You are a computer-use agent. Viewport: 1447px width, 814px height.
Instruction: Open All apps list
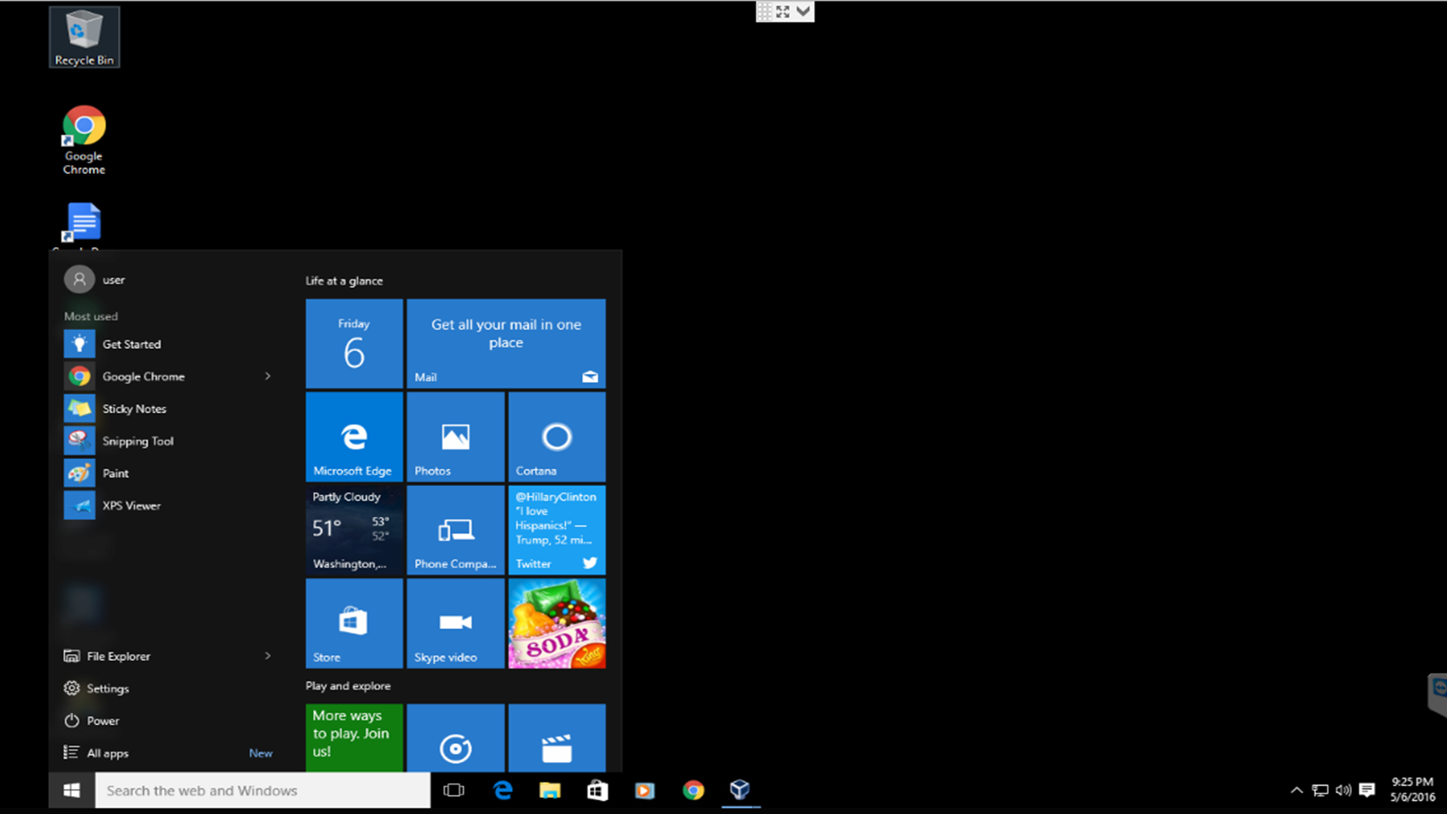(x=107, y=753)
